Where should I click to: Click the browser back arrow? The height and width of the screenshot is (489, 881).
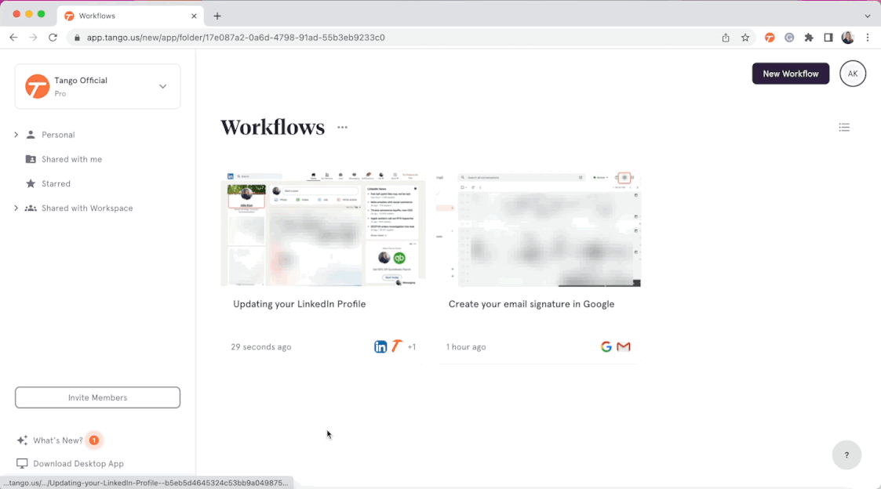[13, 38]
